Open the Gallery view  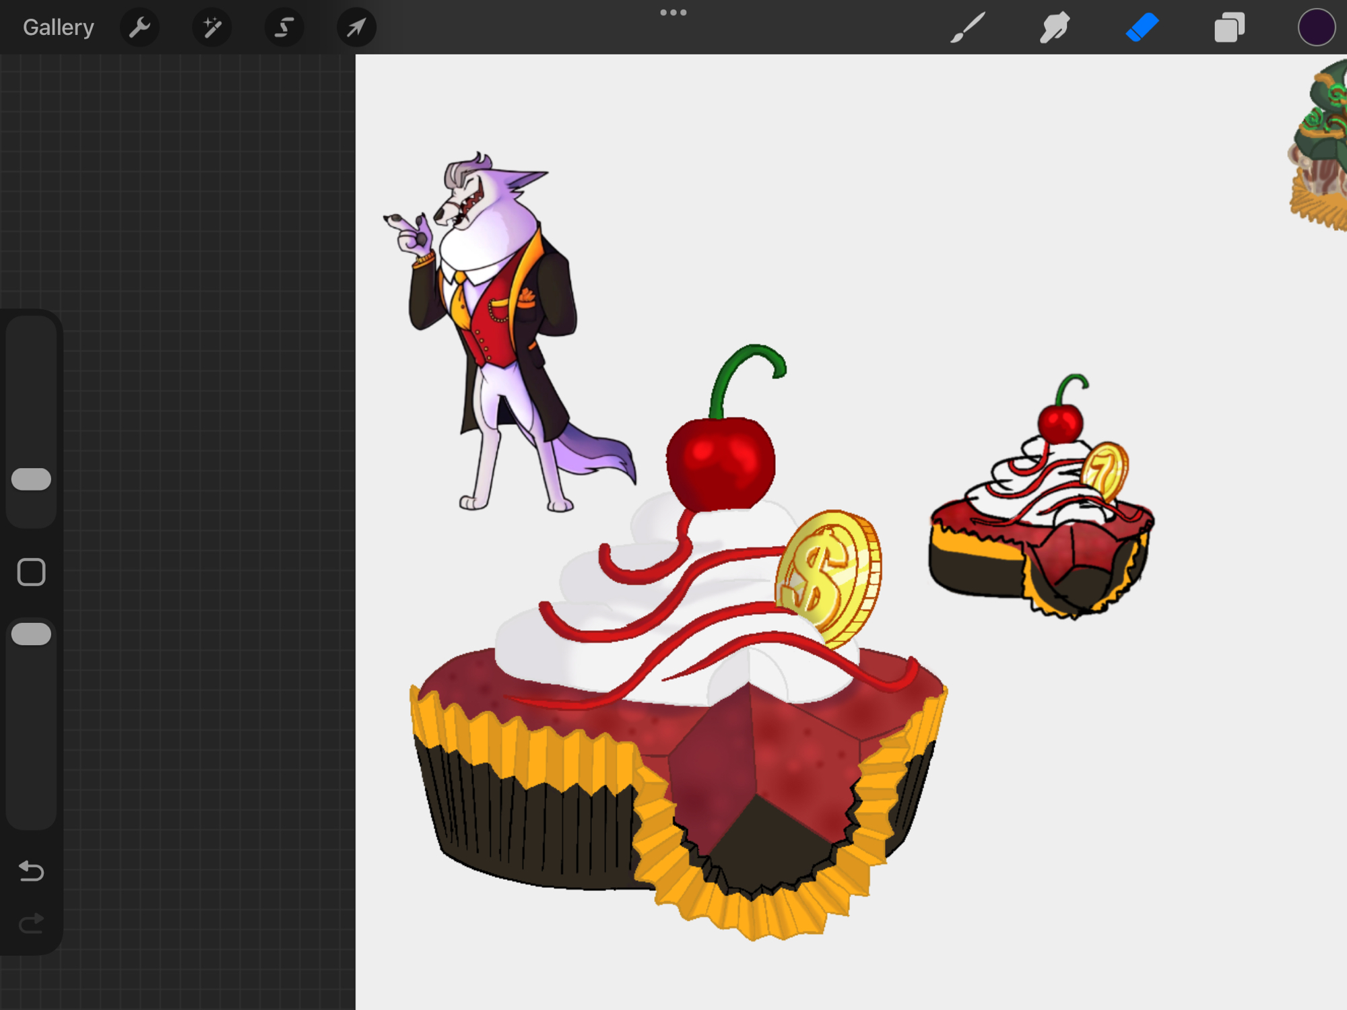[x=58, y=28]
